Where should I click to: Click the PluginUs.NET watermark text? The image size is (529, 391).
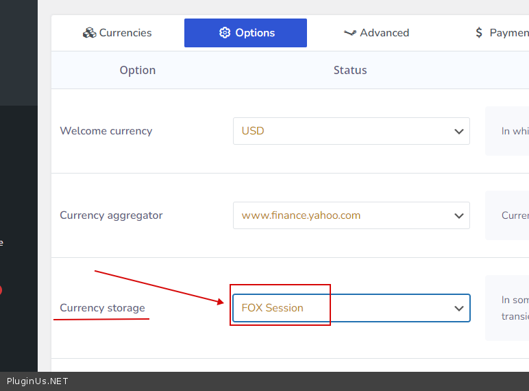[38, 381]
